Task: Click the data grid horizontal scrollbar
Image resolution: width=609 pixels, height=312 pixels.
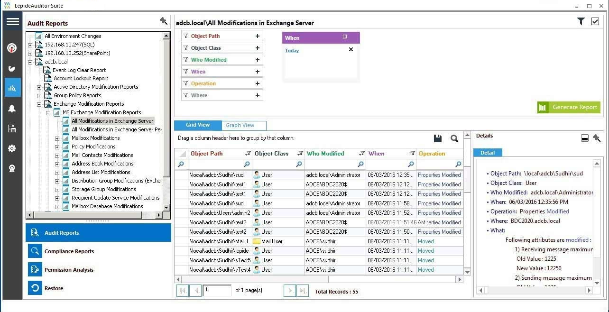Action: tap(319, 280)
